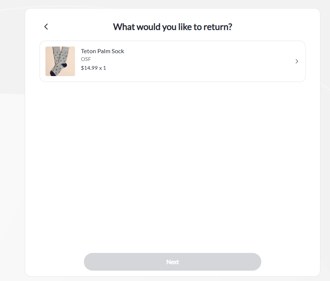Go back using the left arrow icon
The image size is (330, 281).
click(x=46, y=27)
